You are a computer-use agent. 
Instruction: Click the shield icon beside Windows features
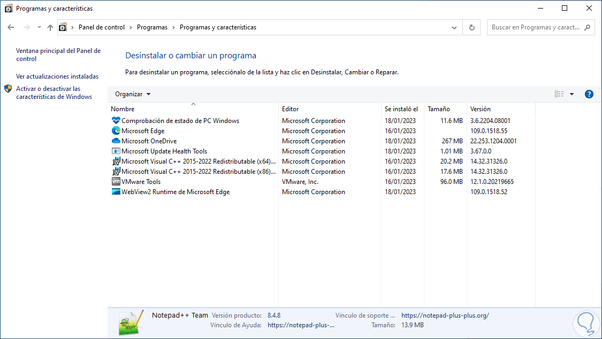coord(8,89)
